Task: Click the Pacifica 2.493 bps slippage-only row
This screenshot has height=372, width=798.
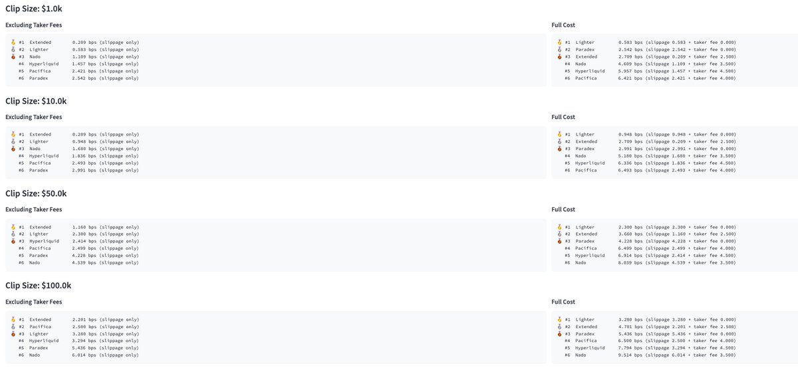Action: [x=78, y=163]
